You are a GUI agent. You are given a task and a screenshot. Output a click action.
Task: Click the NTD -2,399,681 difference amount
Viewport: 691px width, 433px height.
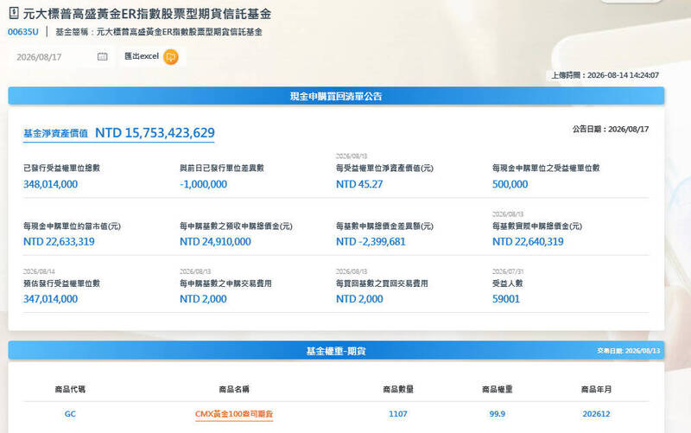(x=371, y=242)
